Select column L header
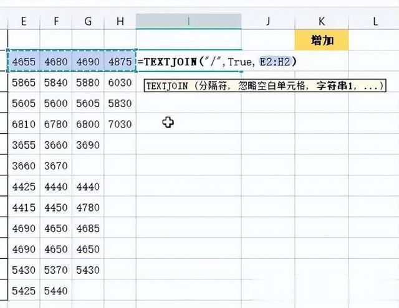 tap(374, 21)
